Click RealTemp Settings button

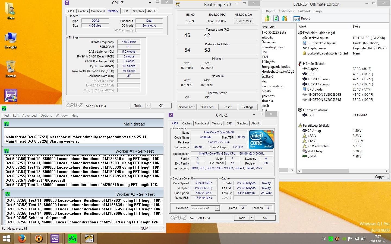(x=248, y=107)
